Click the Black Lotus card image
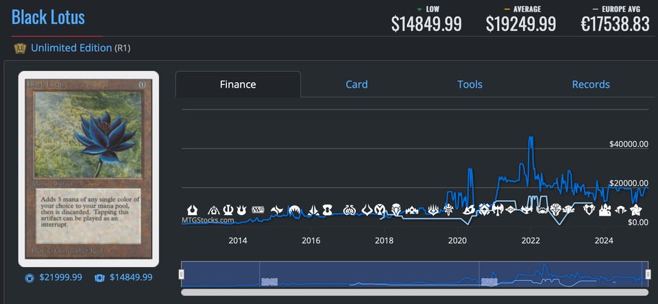 [88, 168]
